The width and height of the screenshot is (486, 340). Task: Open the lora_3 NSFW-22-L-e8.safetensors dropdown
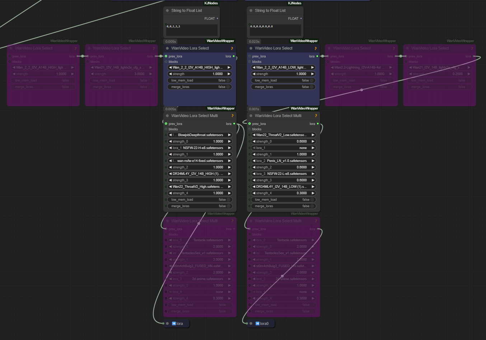[283, 174]
